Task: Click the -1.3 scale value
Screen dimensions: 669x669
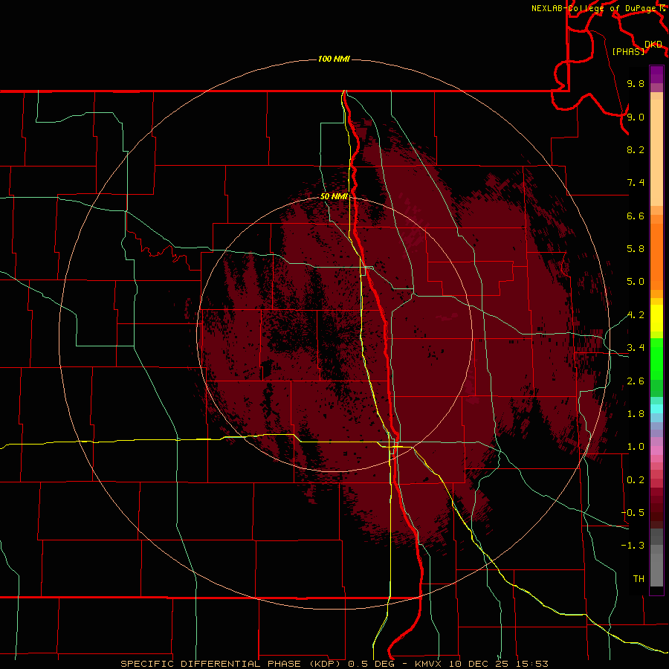Action: pos(633,546)
